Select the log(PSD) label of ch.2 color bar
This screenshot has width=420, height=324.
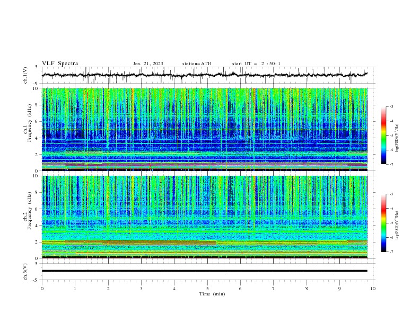[397, 225]
